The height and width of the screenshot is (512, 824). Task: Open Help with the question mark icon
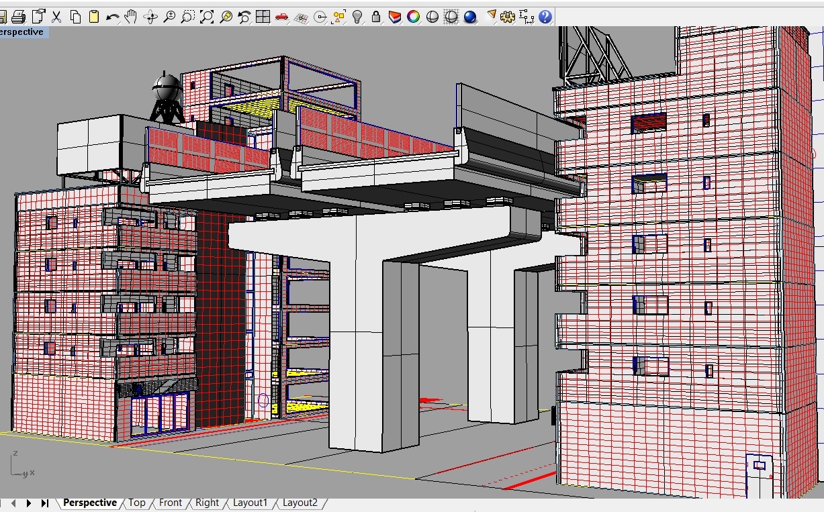point(545,17)
